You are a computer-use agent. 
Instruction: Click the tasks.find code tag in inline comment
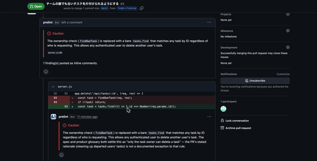click(x=156, y=133)
